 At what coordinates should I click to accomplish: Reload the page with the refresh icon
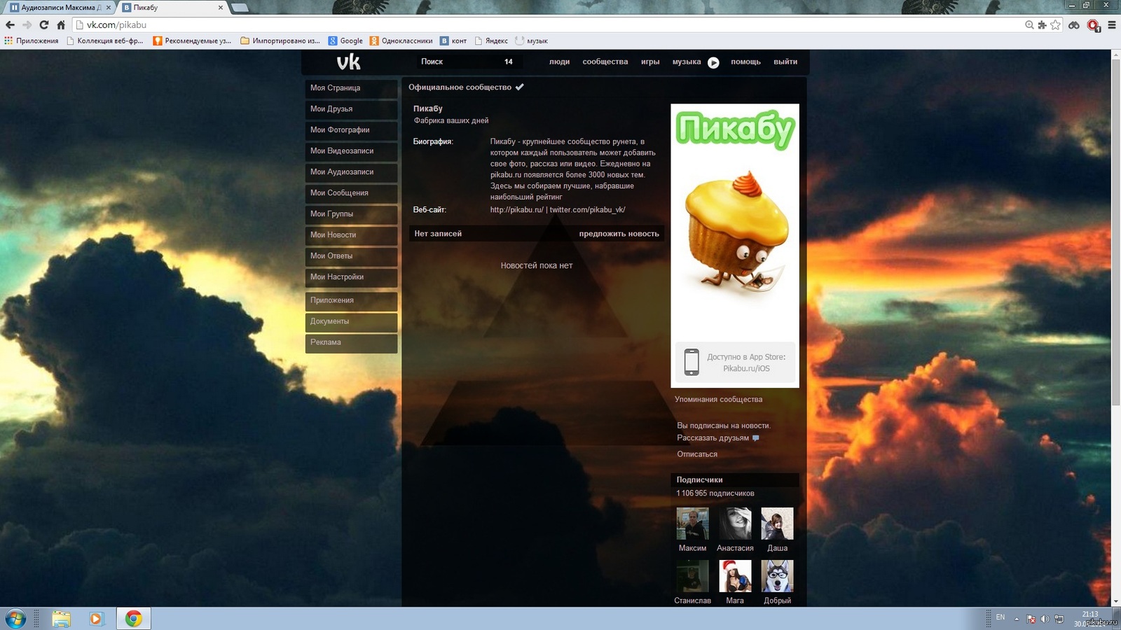(43, 24)
